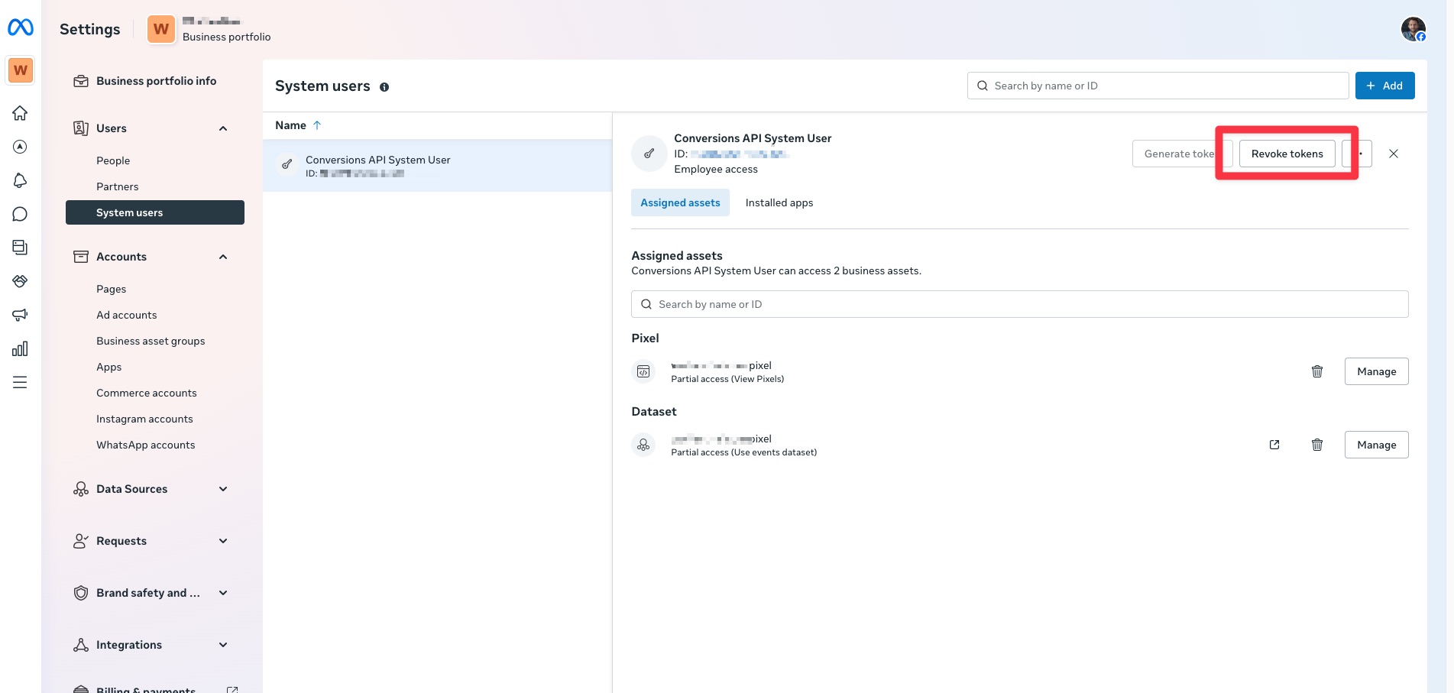
Task: Expand the Data Sources section
Action: (x=223, y=489)
